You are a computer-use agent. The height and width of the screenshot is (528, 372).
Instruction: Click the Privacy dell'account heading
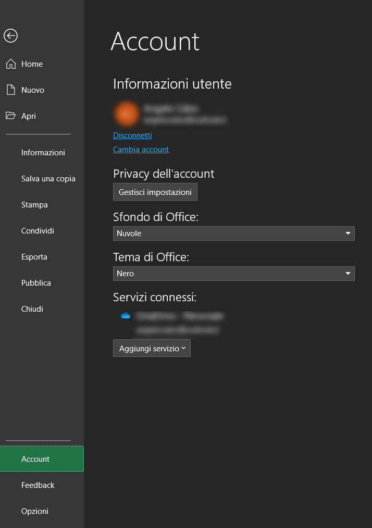tap(164, 174)
